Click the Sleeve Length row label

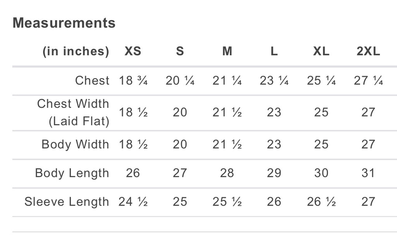click(x=67, y=202)
